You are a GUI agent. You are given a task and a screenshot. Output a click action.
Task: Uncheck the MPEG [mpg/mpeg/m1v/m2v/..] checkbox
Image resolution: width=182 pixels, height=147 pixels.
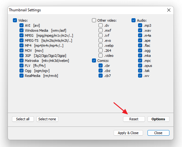21,35
